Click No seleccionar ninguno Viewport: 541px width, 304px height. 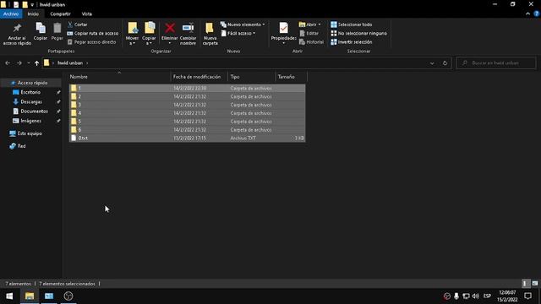click(x=358, y=34)
